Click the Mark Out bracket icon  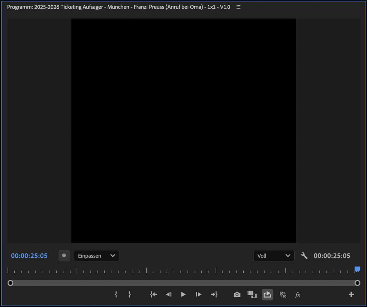point(129,294)
